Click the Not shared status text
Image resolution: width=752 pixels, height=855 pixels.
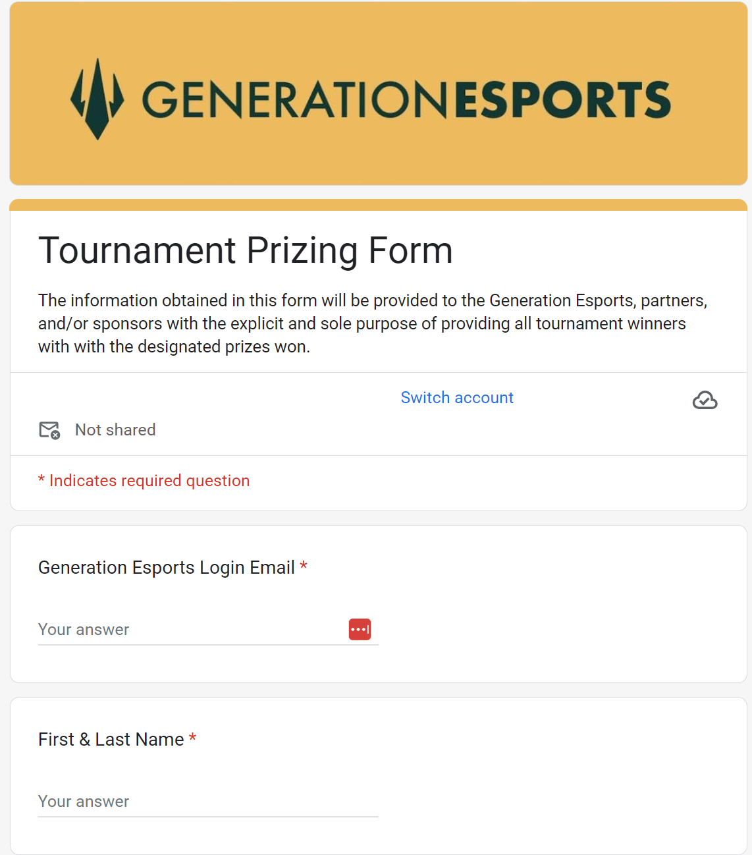(115, 430)
